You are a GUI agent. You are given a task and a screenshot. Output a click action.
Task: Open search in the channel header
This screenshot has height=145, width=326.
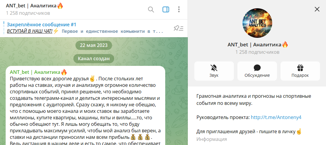tap(151, 9)
